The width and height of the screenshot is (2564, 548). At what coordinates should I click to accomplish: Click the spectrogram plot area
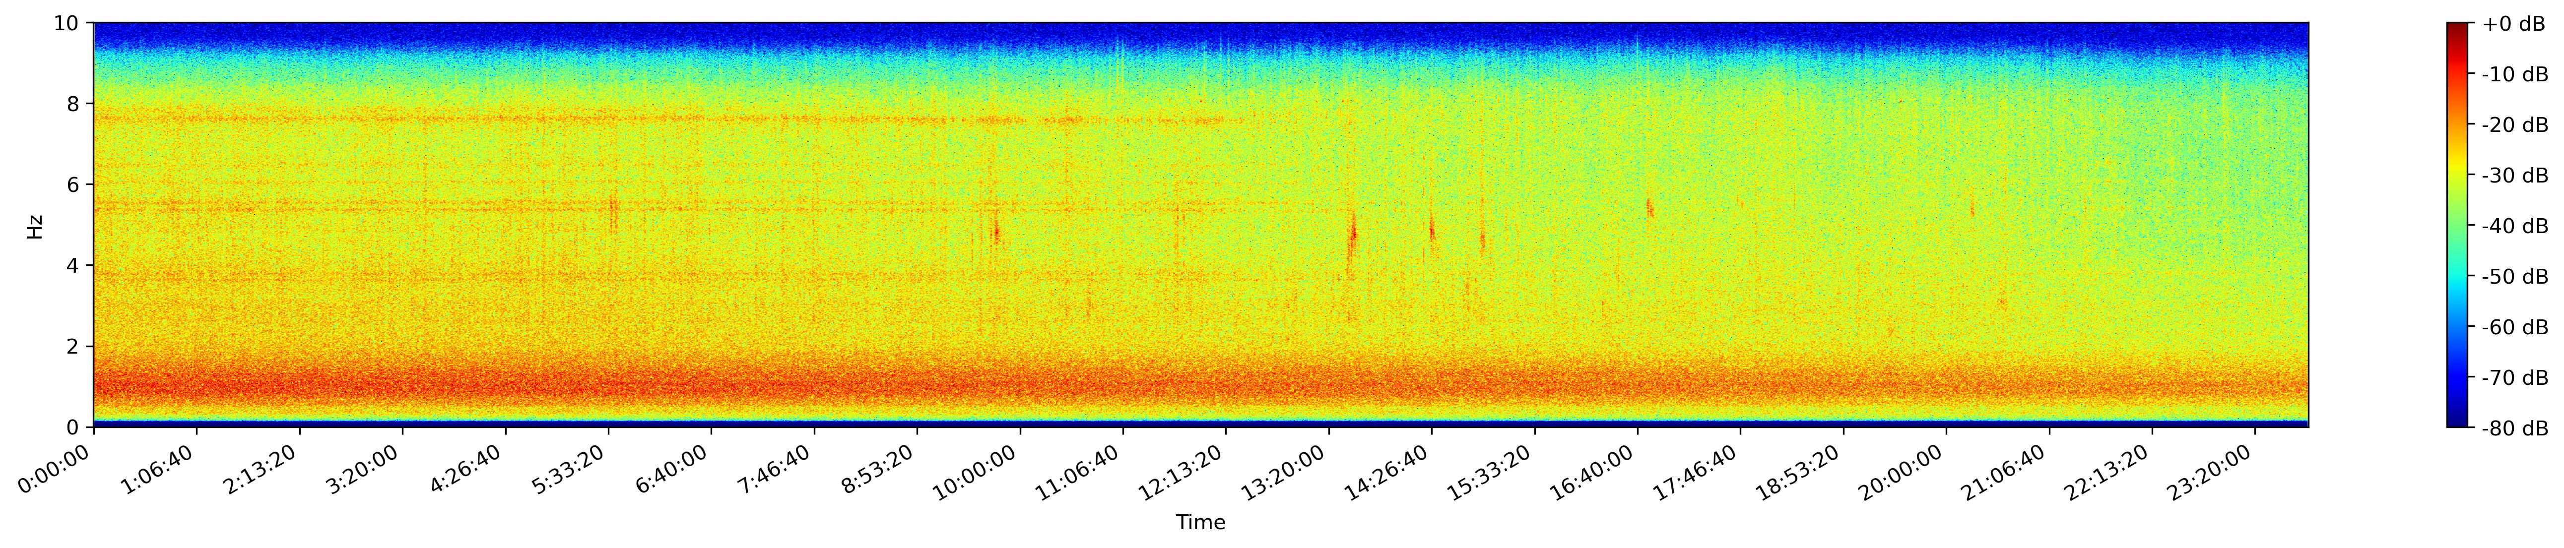pos(1201,225)
